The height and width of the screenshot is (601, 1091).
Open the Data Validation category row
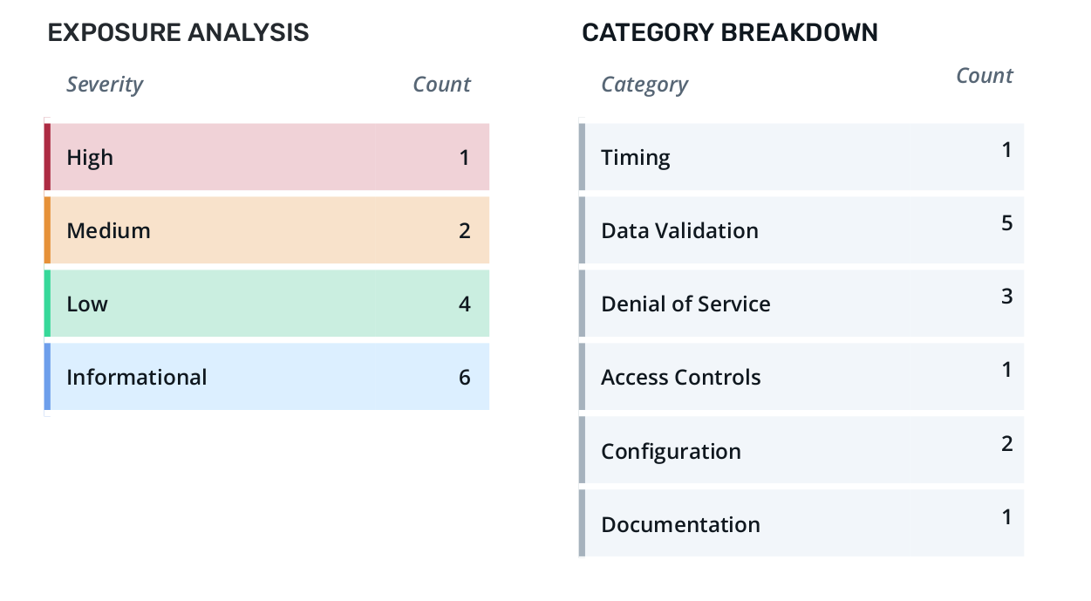(x=802, y=230)
